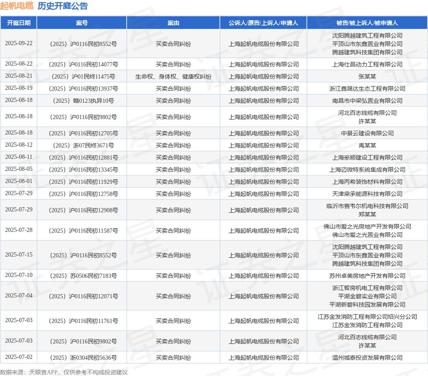This screenshot has height=376, width=428.
Task: Click the date 2025-08-21
Action: (18, 76)
